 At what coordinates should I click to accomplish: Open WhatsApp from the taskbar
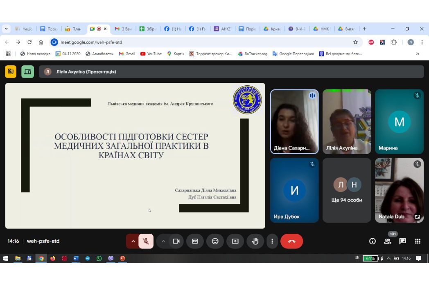(99, 258)
